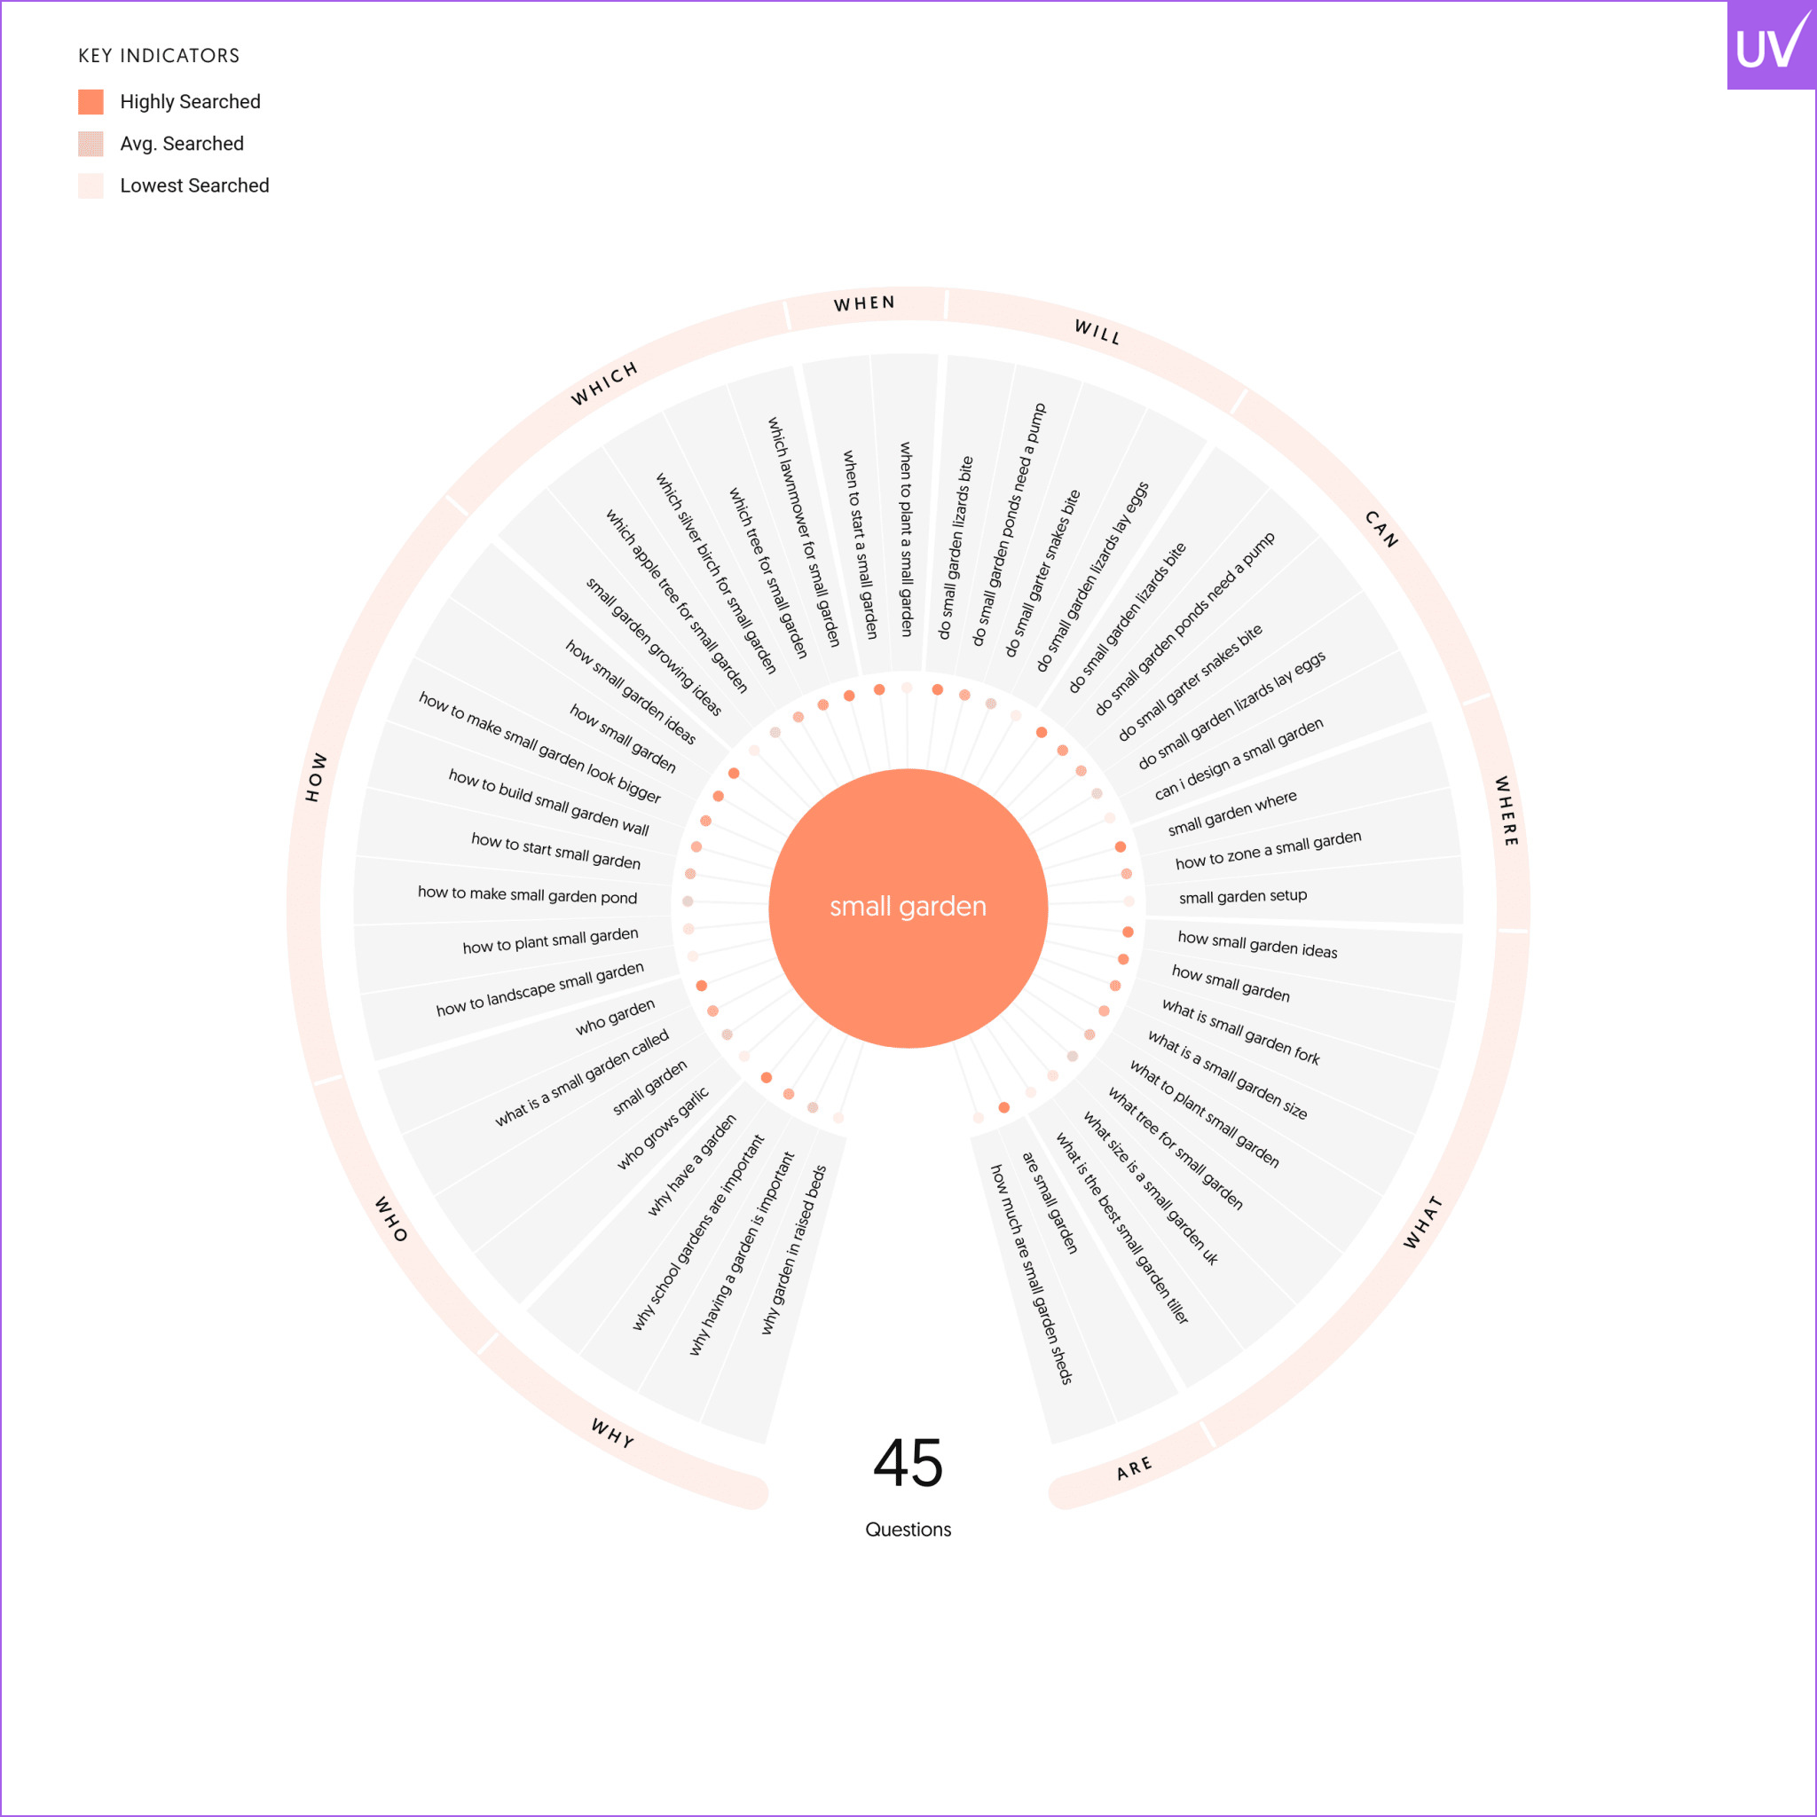
Task: Open 'how to zone a small garden'
Action: [x=1268, y=850]
